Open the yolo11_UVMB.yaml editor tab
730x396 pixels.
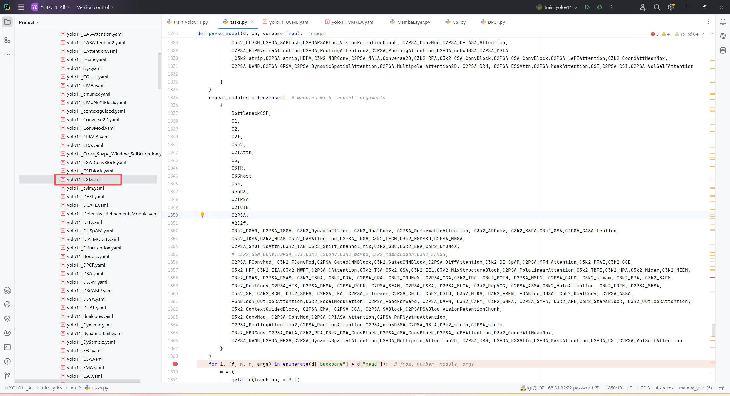[x=289, y=22]
